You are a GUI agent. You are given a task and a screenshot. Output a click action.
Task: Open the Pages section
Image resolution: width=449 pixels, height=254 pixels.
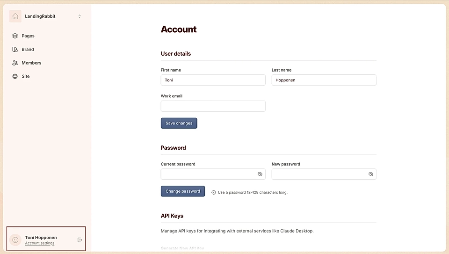[28, 36]
